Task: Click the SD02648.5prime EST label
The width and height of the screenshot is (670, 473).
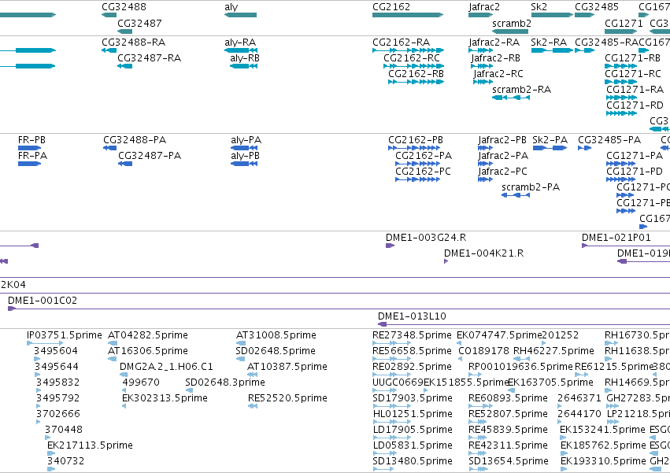Action: [x=276, y=351]
